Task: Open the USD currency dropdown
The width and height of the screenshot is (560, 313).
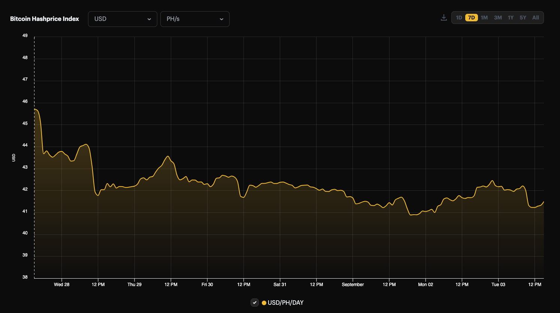Action: tap(122, 19)
